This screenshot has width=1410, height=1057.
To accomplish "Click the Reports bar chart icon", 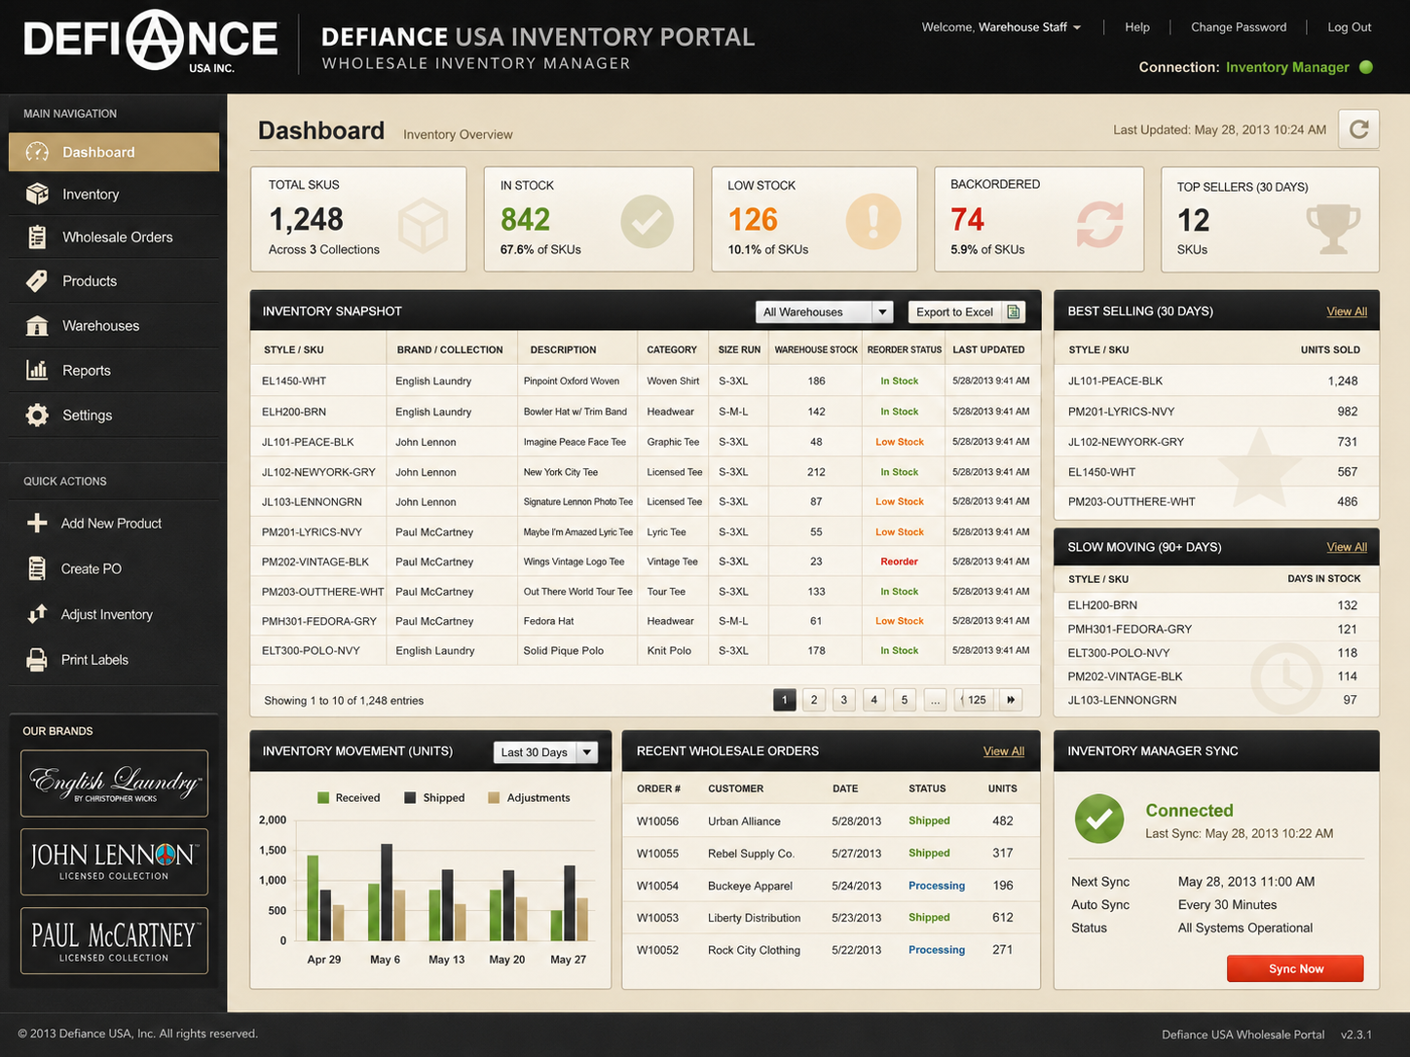I will (x=37, y=370).
